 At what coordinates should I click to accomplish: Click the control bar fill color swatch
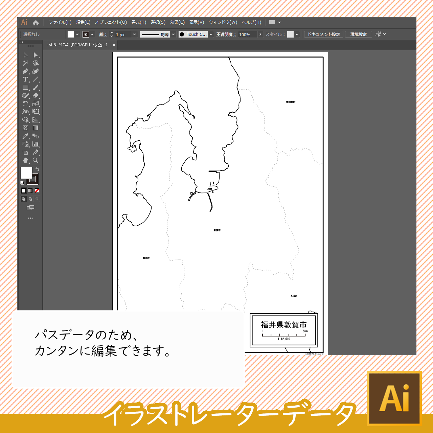71,34
